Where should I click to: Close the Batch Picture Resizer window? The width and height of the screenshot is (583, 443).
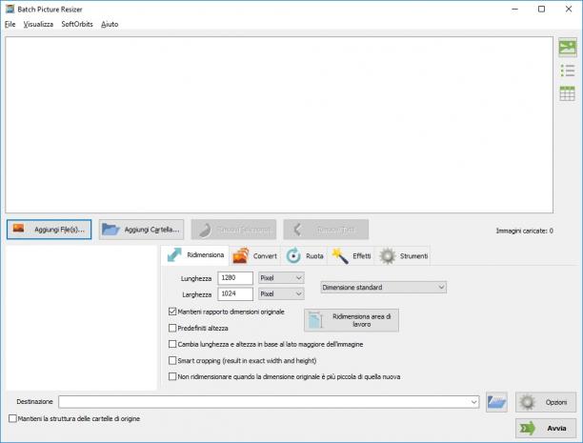click(569, 9)
